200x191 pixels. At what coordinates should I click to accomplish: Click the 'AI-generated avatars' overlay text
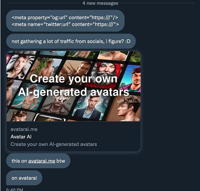(74, 92)
